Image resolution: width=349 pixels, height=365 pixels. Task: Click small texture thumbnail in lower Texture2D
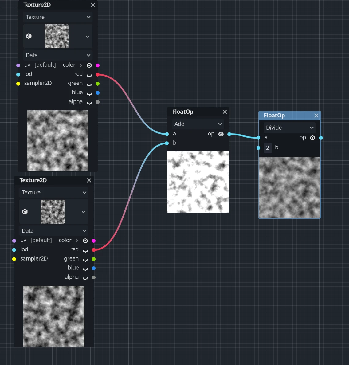53,212
